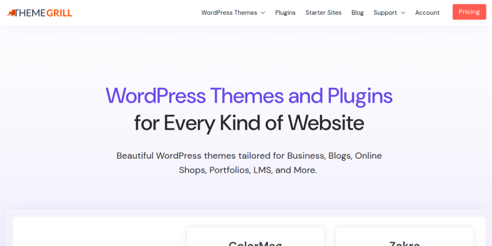
Task: Open the Account page
Action: [x=427, y=13]
